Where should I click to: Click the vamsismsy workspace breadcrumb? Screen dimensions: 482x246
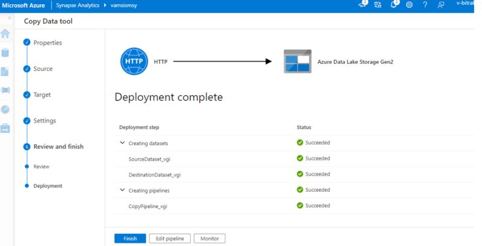(x=124, y=5)
